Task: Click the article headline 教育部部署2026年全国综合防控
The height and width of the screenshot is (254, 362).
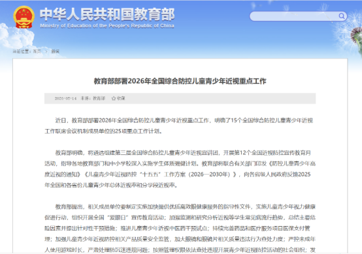Action: click(x=180, y=81)
